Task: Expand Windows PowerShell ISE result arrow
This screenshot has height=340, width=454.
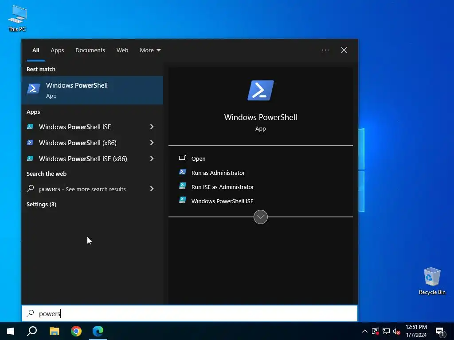Action: point(152,127)
